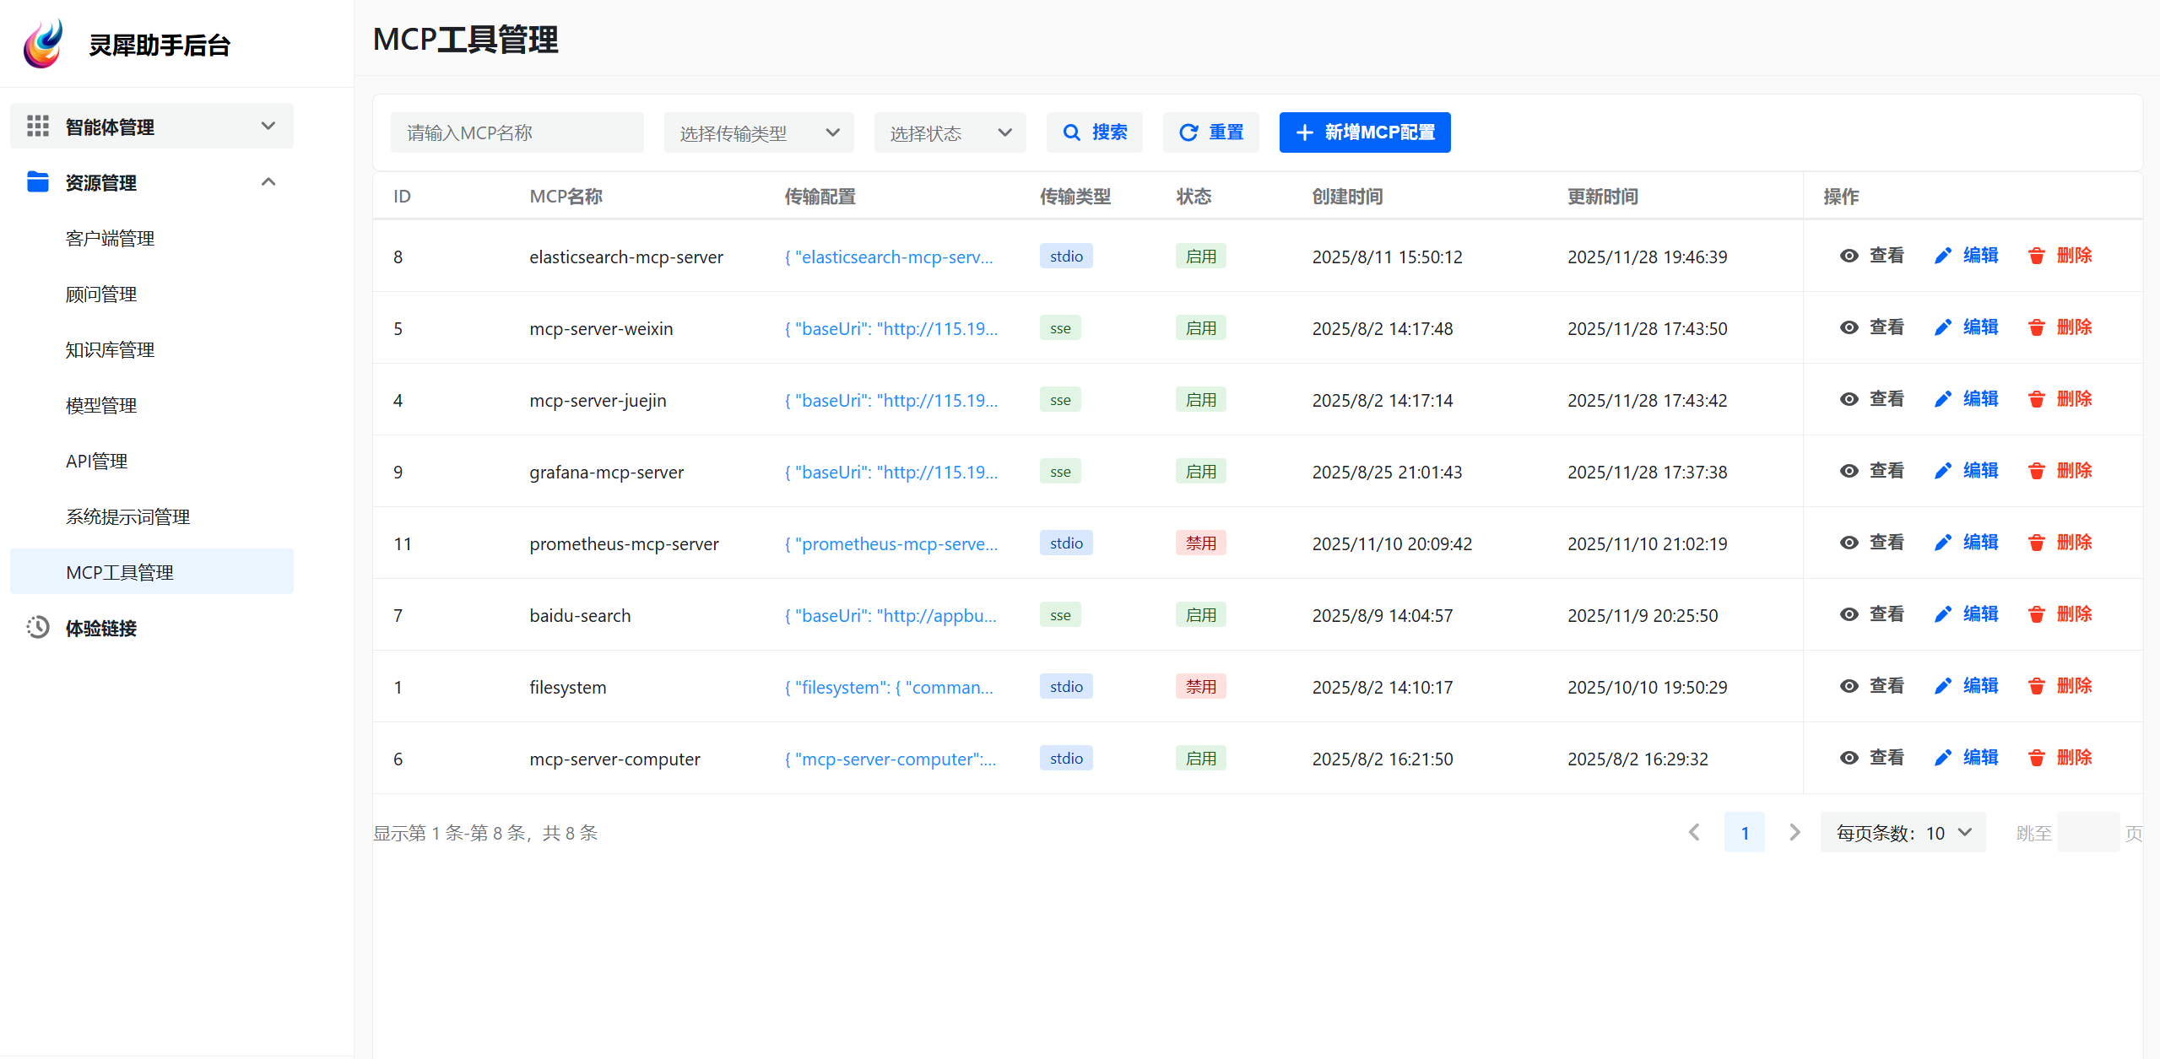
Task: Click the 请输入MCP名称 search field
Action: tap(517, 132)
